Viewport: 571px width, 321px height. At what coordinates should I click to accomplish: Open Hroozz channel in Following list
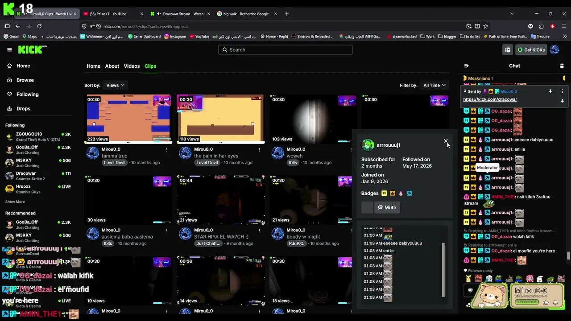pyautogui.click(x=38, y=189)
